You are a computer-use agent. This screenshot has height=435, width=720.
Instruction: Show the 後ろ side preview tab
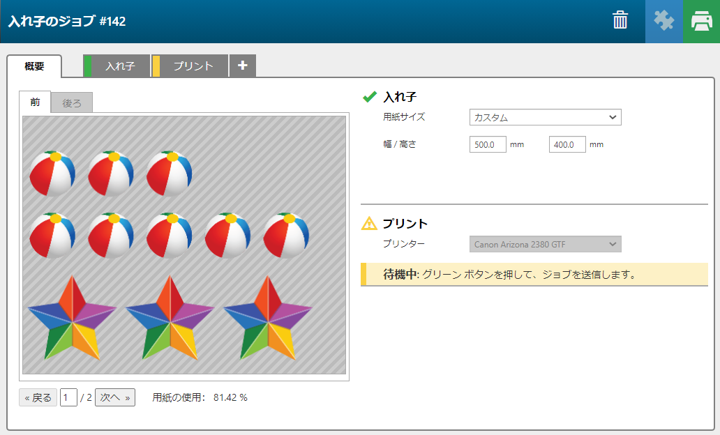pos(72,103)
